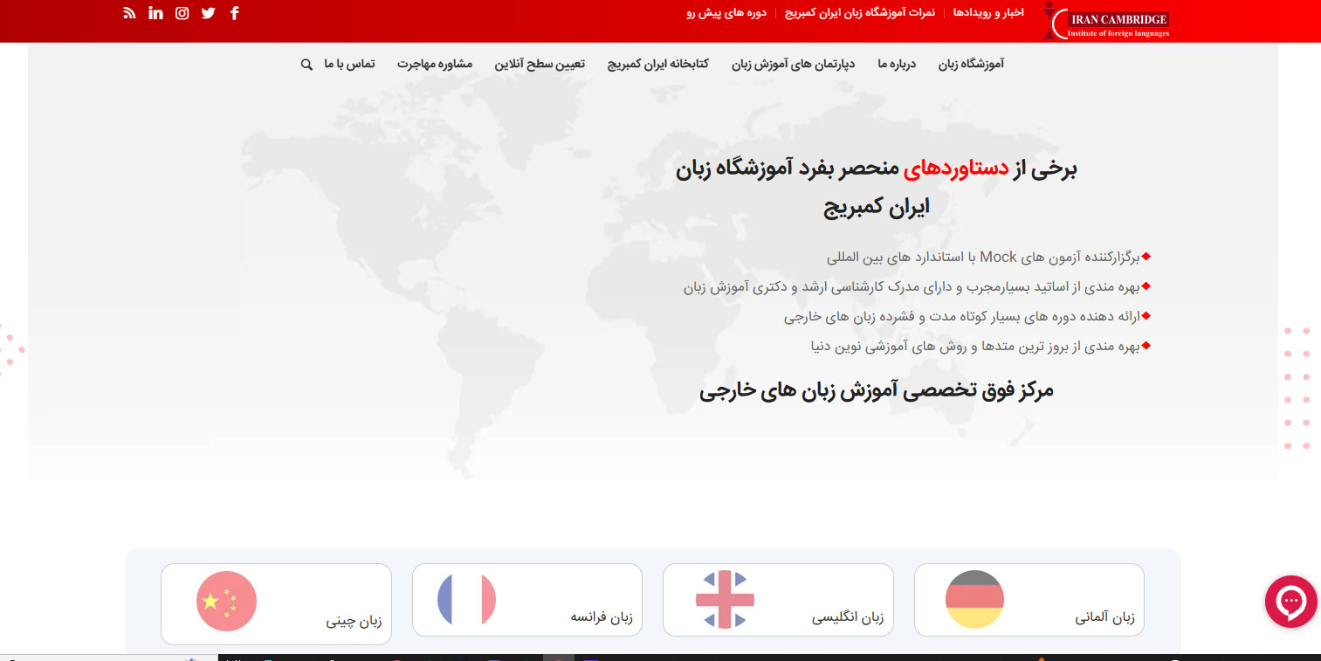Screen dimensions: 1321x661
Task: Select the زبان چینی card
Action: pyautogui.click(x=276, y=604)
